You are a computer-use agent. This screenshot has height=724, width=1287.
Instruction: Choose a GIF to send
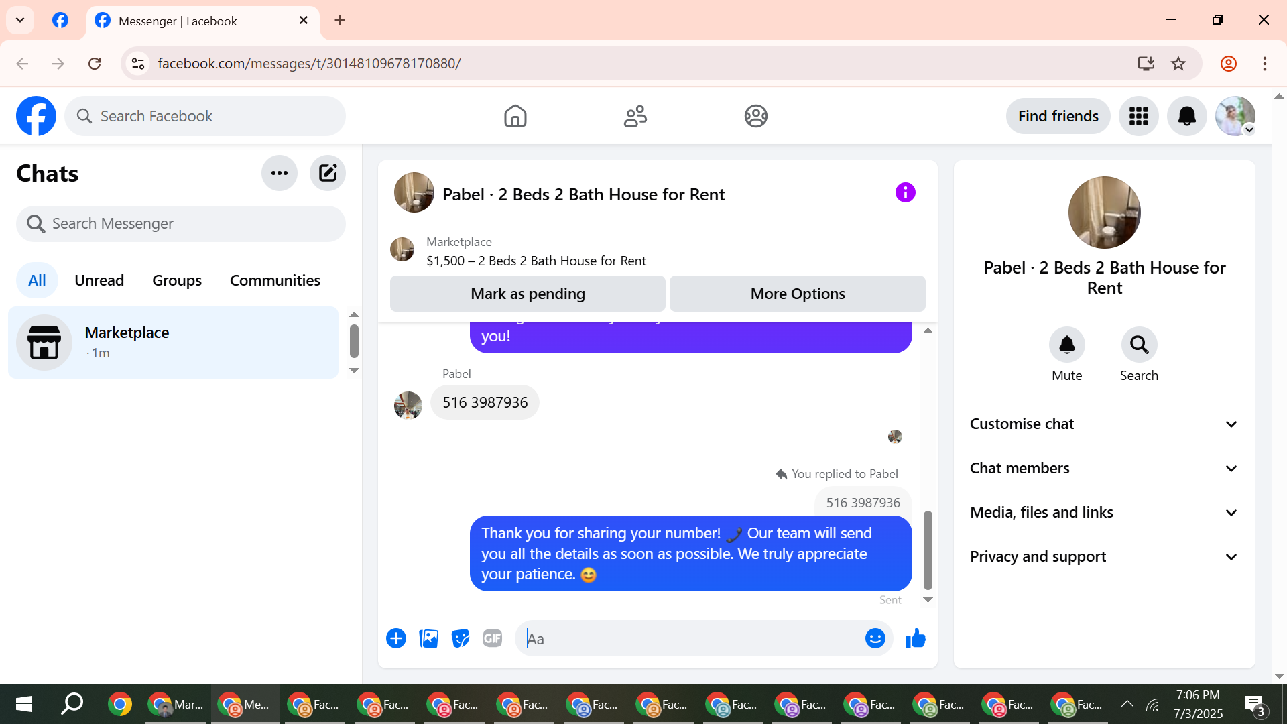pyautogui.click(x=493, y=639)
